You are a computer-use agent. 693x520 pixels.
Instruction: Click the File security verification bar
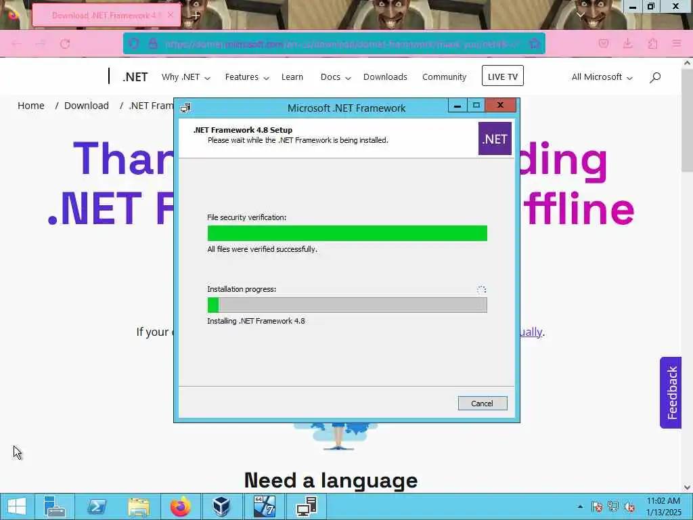click(347, 234)
